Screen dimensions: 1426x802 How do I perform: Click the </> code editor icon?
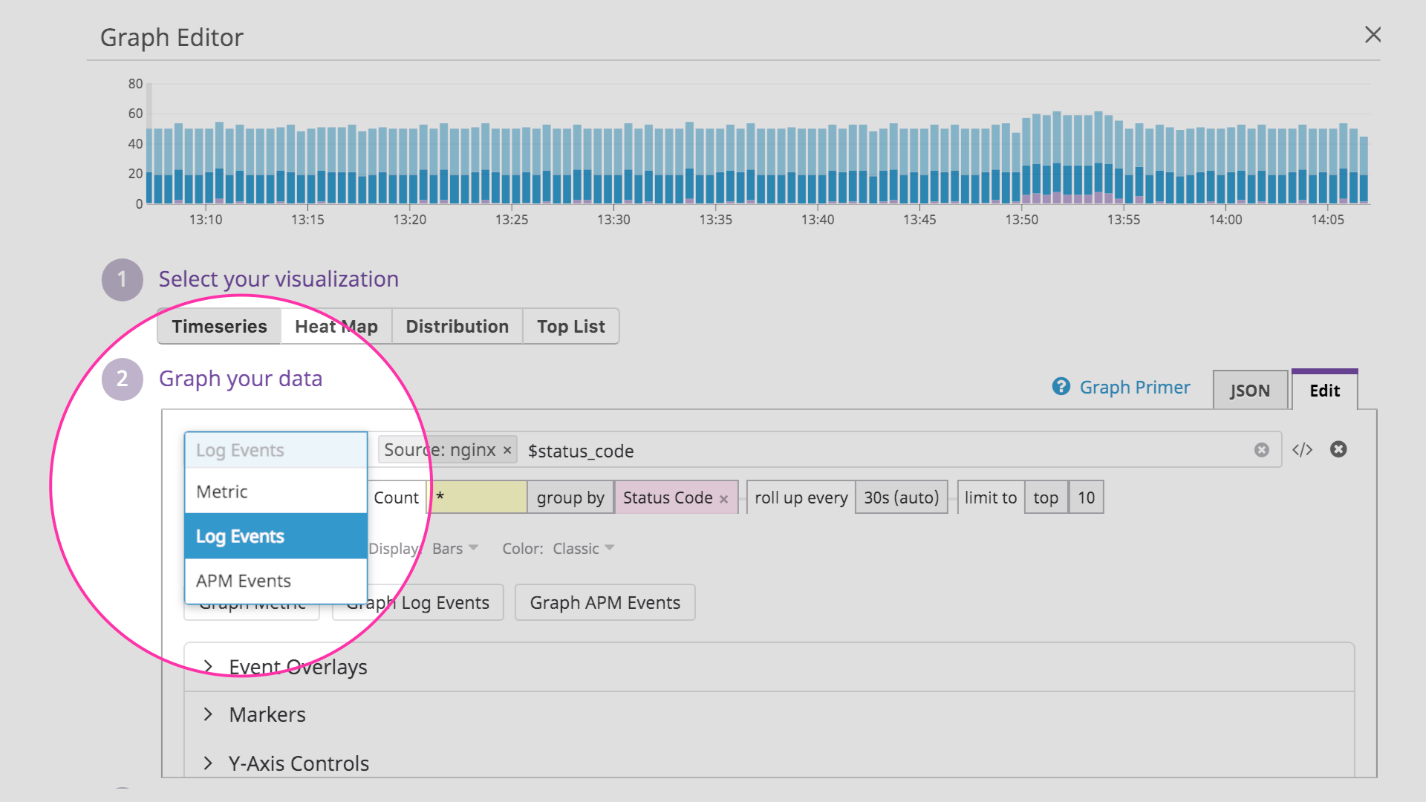pos(1302,449)
